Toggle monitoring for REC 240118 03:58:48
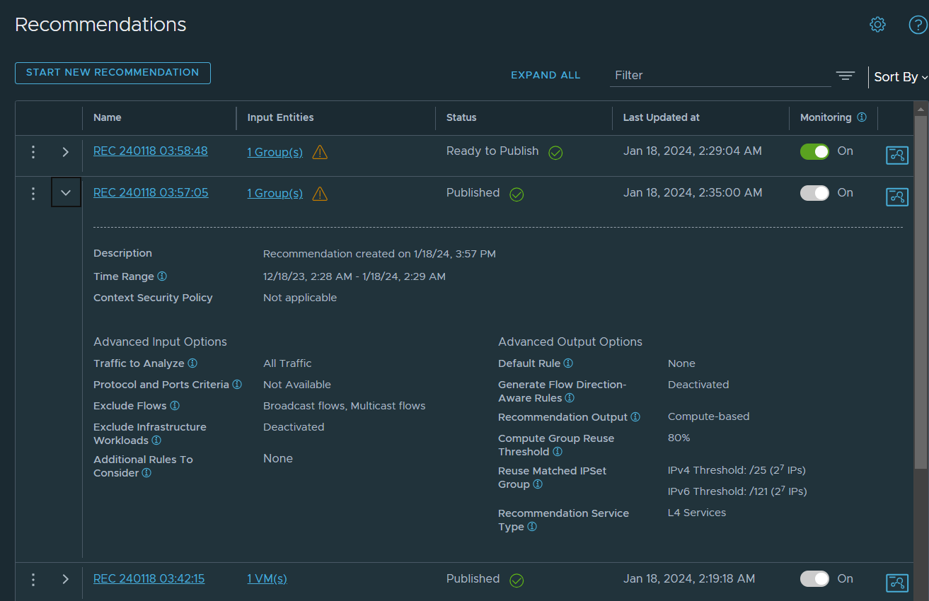929x601 pixels. tap(814, 151)
